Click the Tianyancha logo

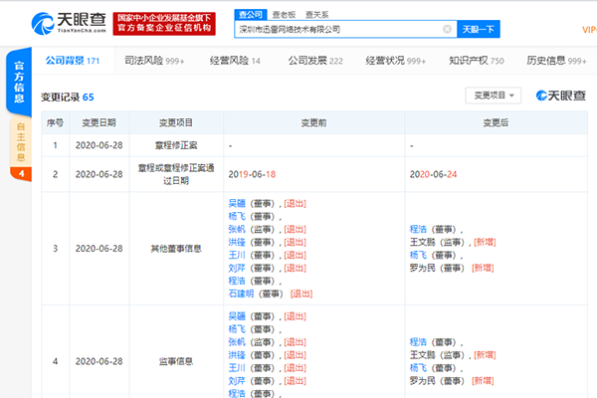point(69,23)
